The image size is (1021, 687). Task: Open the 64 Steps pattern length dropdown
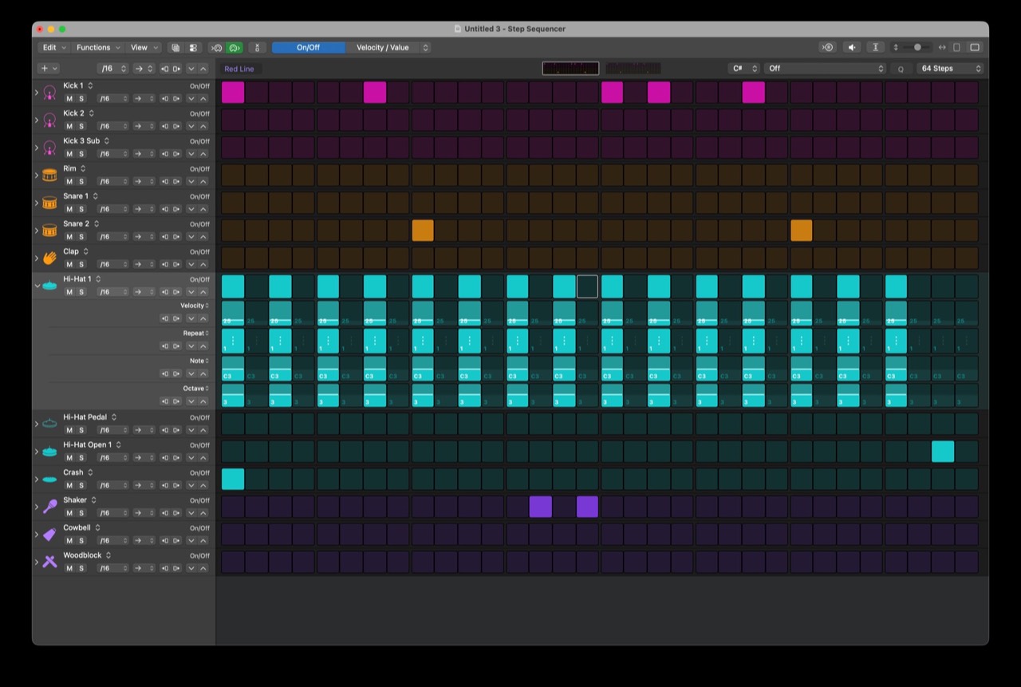click(950, 69)
